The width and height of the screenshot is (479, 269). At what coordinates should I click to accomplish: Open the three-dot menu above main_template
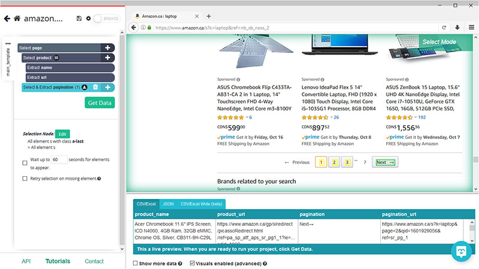coord(8,43)
